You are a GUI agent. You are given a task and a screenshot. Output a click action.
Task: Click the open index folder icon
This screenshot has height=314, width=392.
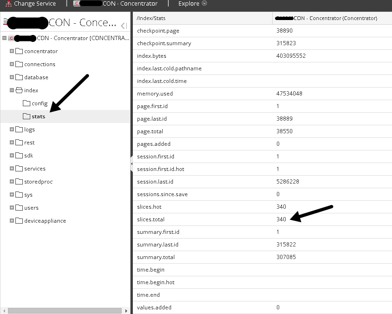click(19, 90)
